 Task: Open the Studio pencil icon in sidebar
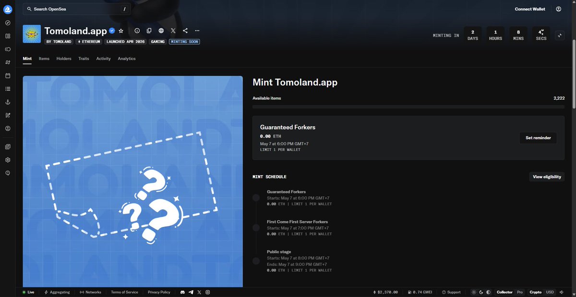click(x=8, y=115)
